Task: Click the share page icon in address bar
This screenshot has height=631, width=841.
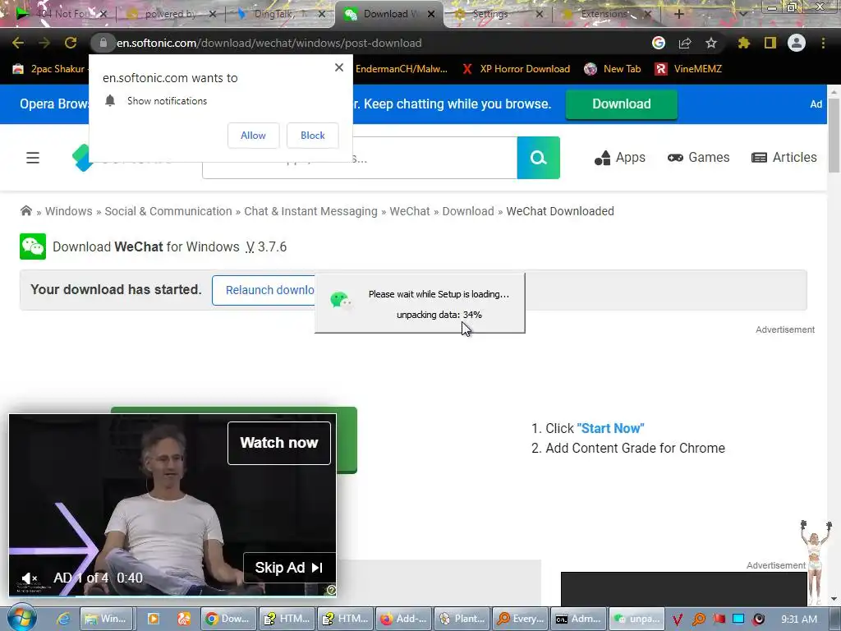Action: pos(685,43)
